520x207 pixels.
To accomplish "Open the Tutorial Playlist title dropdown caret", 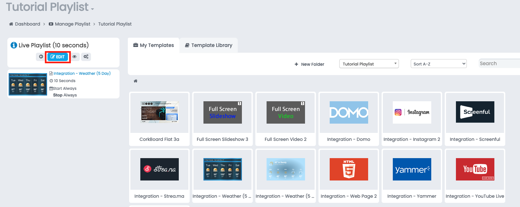I will tap(92, 9).
